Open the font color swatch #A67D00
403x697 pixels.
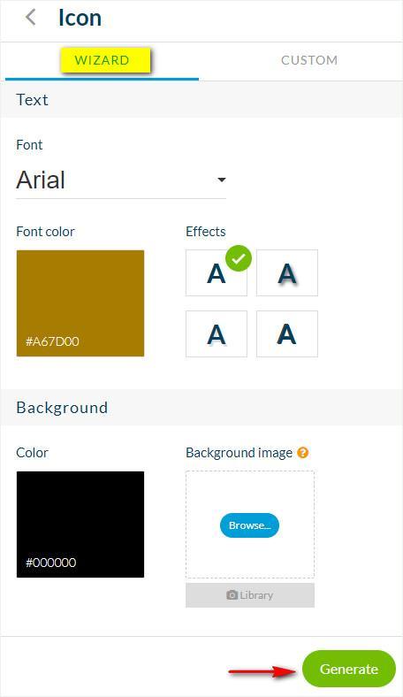pyautogui.click(x=80, y=303)
